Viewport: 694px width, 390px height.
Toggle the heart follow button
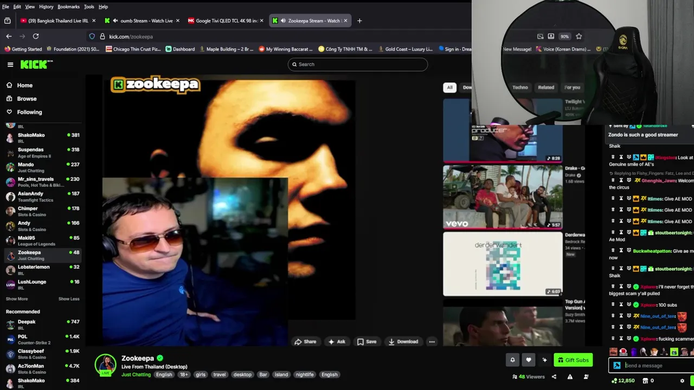point(529,360)
